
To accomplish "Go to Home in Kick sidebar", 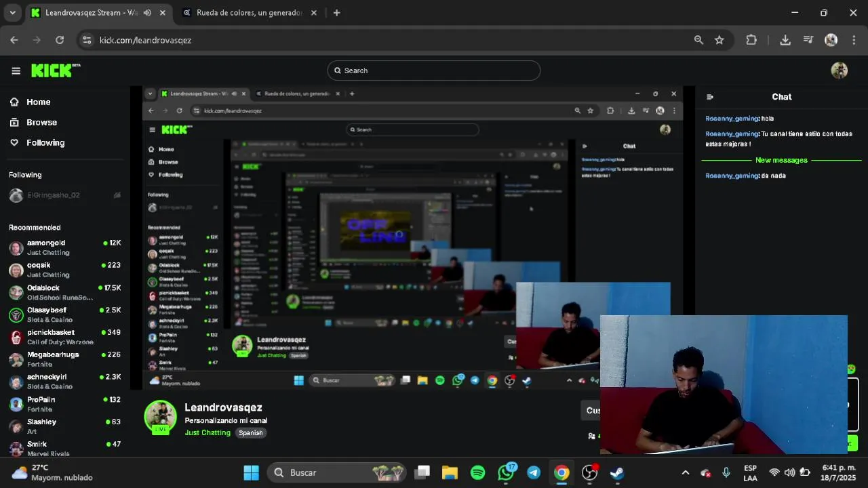I will (38, 102).
